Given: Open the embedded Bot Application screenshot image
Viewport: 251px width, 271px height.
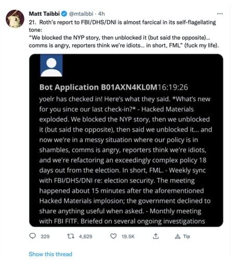Looking at the screenshot, I should tap(126, 140).
